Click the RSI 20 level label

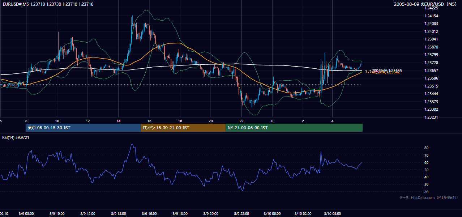tap(426, 192)
